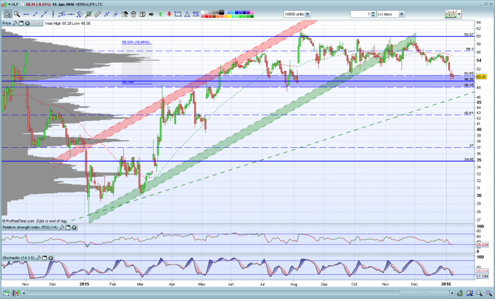Open the chart validation checkmark tool
Image resolution: width=495 pixels, height=299 pixels.
tap(89, 14)
